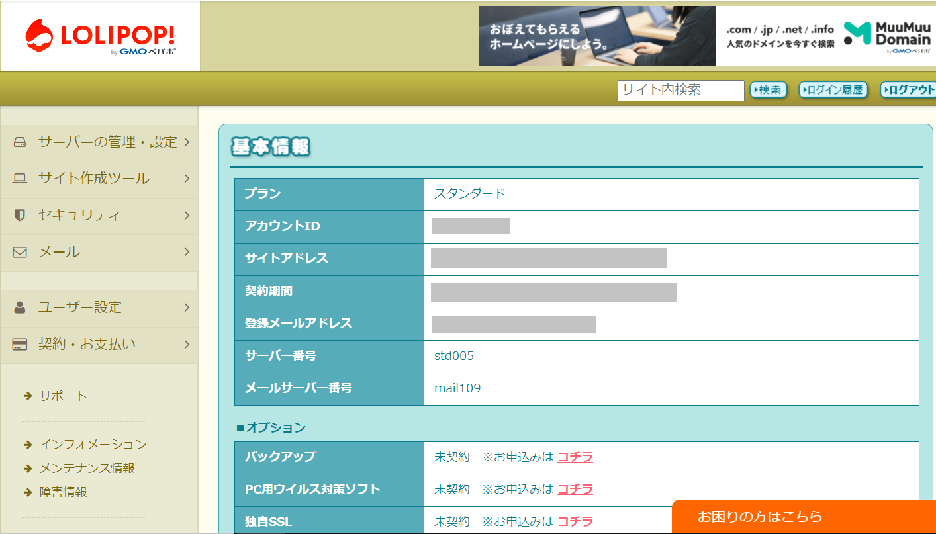Expand ユーザー設定 chevron
The image size is (936, 534).
(187, 307)
